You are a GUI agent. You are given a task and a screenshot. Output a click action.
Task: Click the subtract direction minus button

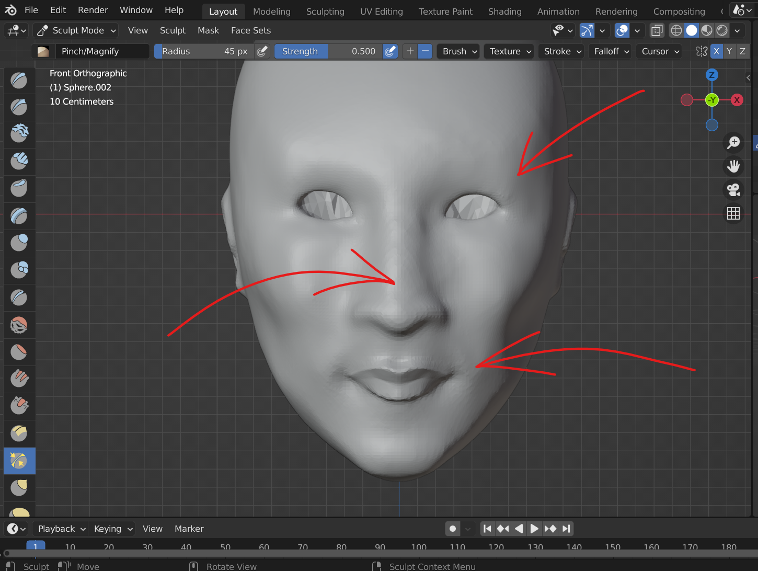(x=426, y=51)
